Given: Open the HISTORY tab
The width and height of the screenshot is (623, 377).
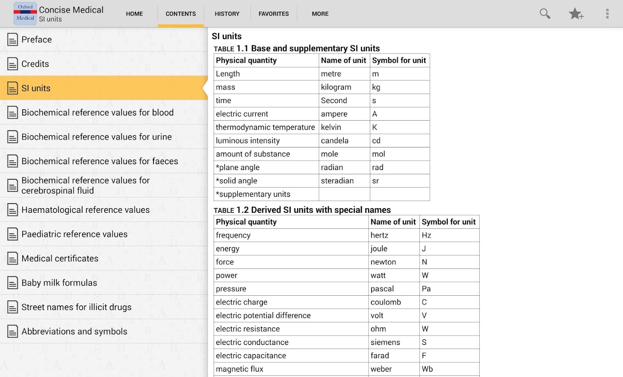Looking at the screenshot, I should (227, 14).
